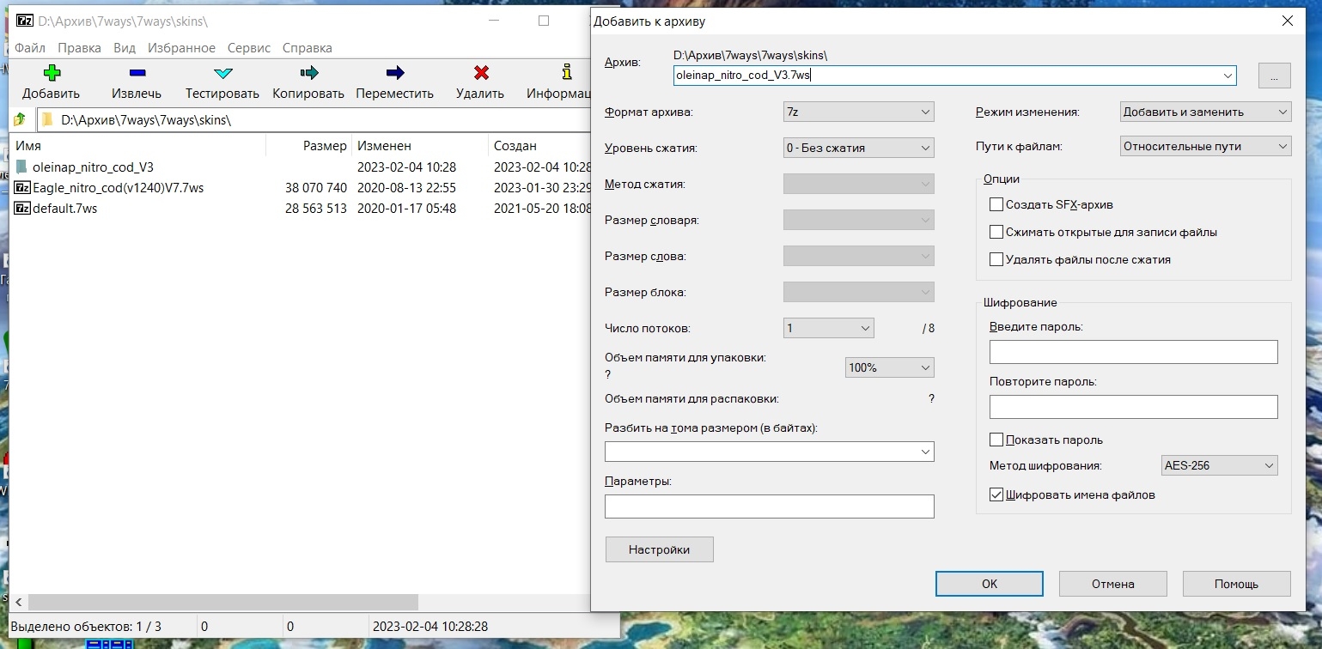Viewport: 1322px width, 649px height.
Task: Enable the Create SFX archive checkbox
Action: click(996, 205)
